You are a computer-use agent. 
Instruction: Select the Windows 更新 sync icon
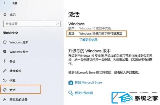(5, 42)
